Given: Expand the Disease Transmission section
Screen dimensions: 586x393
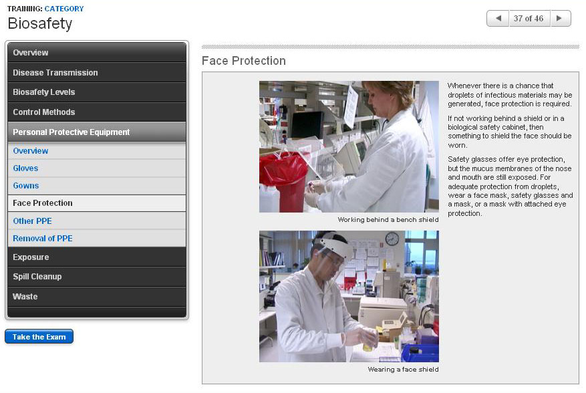Looking at the screenshot, I should [x=97, y=73].
